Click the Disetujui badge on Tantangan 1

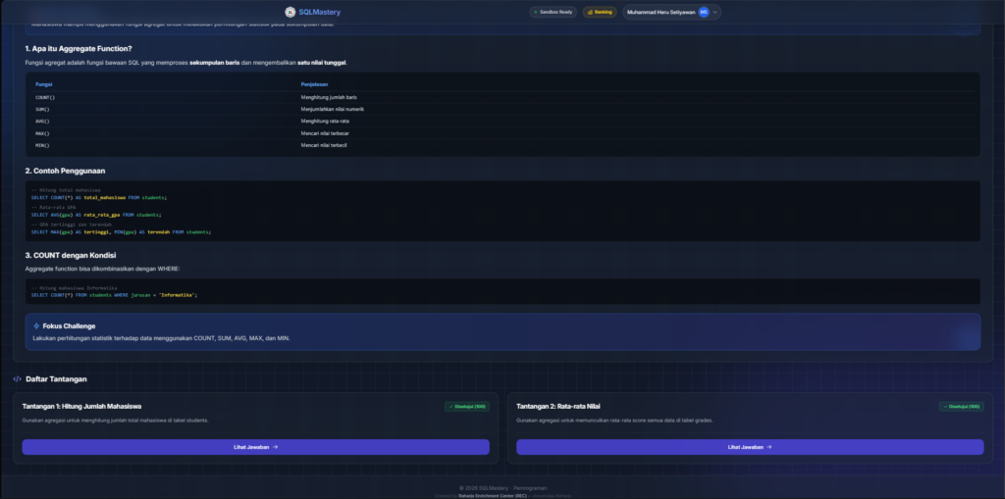coord(467,406)
